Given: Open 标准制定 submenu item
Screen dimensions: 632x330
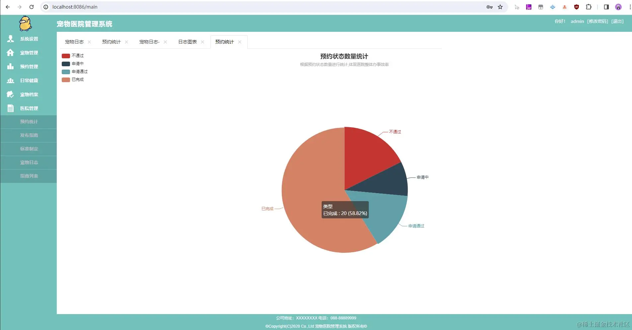Looking at the screenshot, I should (29, 149).
